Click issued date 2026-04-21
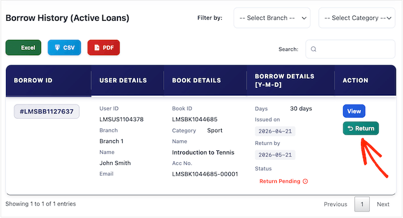This screenshot has height=218, width=403. click(275, 131)
